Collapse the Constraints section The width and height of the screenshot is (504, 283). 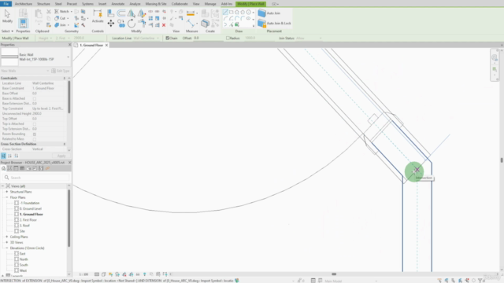click(65, 79)
